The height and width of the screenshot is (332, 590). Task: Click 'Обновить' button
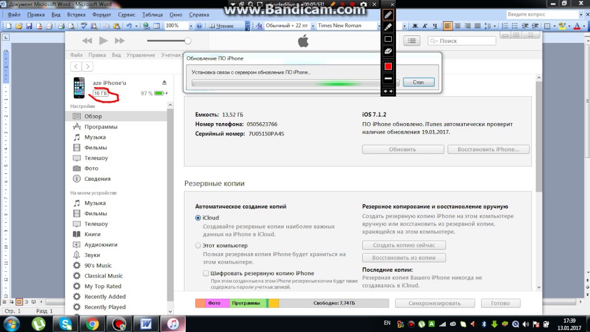(403, 149)
